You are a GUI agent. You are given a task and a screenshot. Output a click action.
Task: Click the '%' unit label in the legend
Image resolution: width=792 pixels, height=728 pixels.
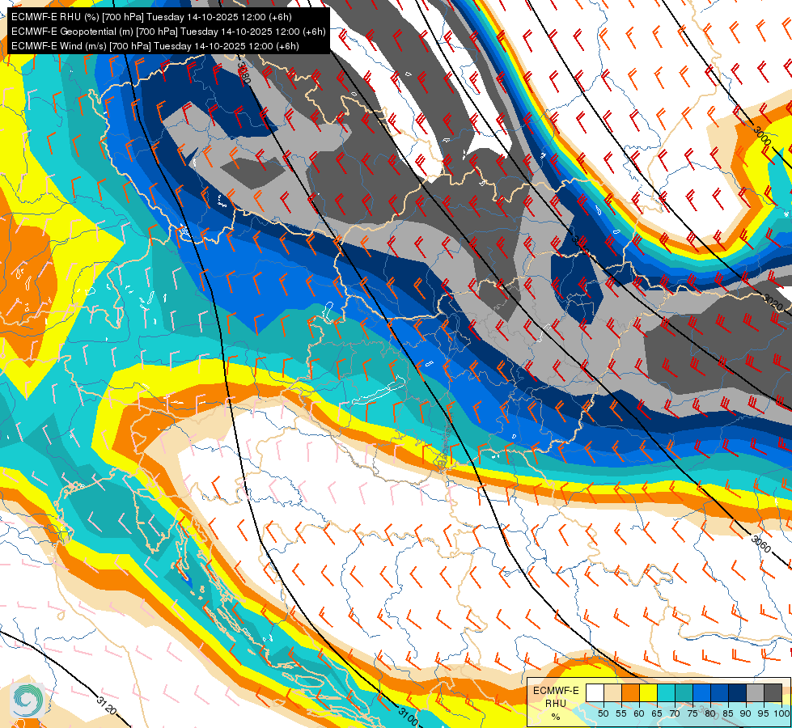556,717
